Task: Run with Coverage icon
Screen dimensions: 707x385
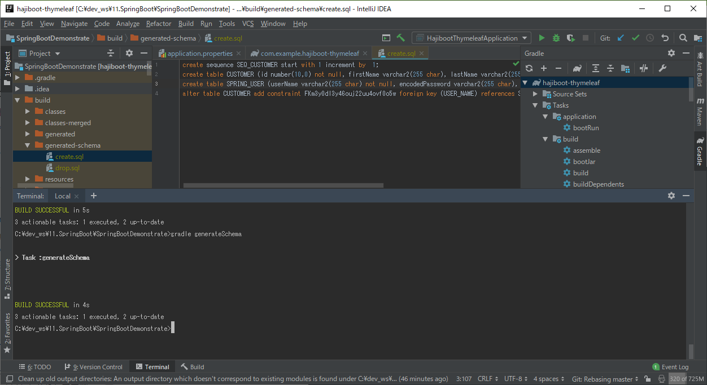Action: click(x=571, y=38)
